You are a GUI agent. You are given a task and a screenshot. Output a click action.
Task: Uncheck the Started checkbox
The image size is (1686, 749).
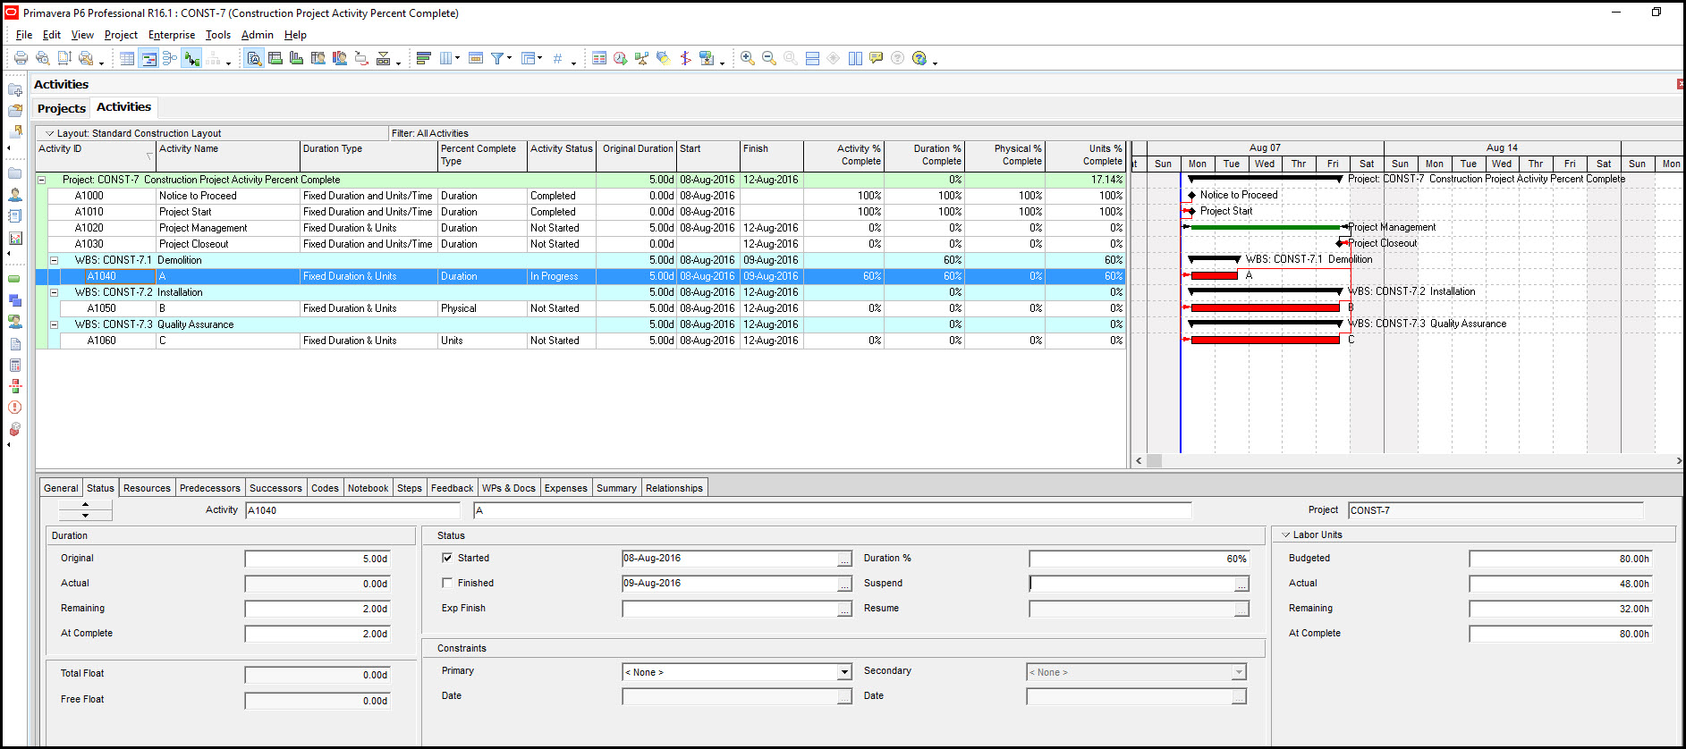447,558
